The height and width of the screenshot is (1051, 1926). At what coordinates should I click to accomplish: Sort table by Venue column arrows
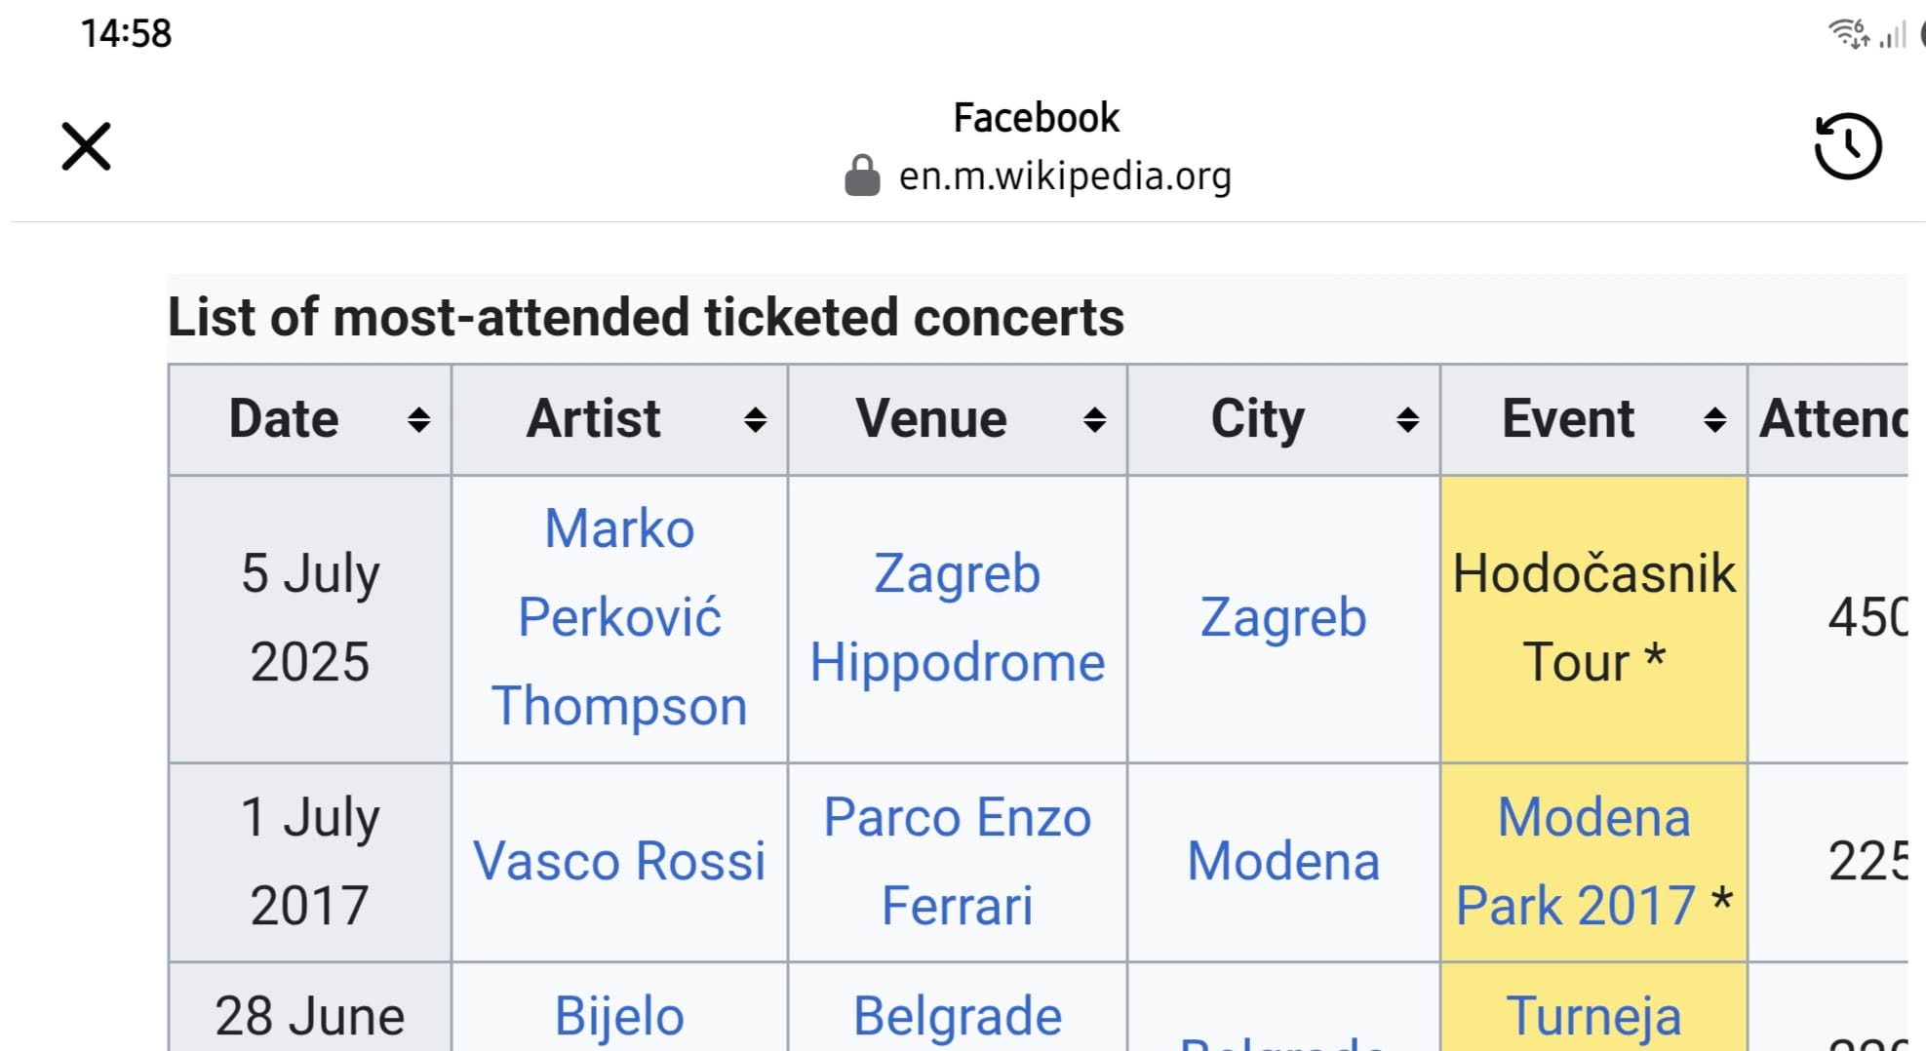point(1094,420)
